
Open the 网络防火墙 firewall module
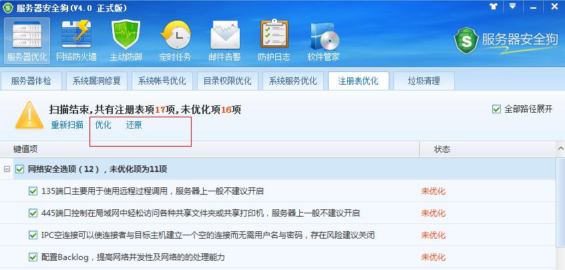76,41
